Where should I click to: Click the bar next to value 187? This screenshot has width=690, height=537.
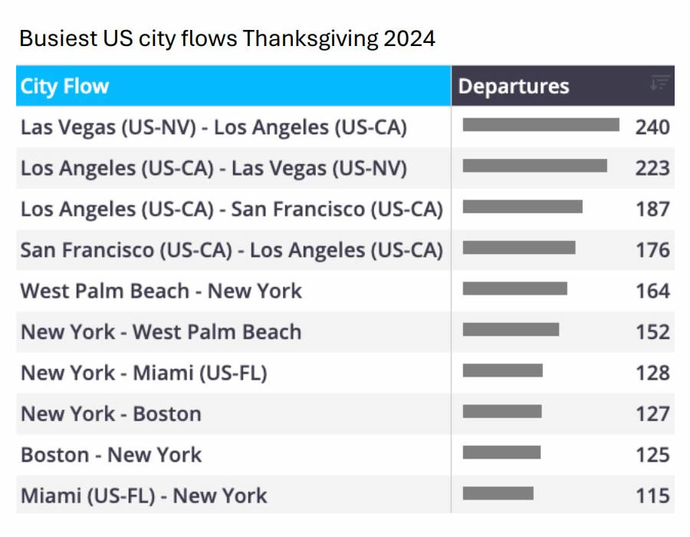(x=522, y=206)
